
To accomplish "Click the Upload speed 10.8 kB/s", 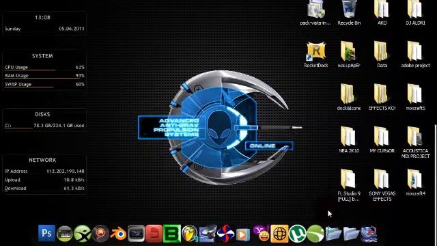I will coord(74,180).
